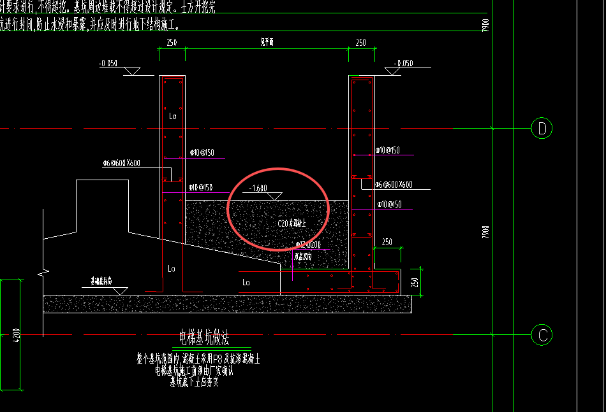Click the axis bubble labeled C

pos(542,335)
